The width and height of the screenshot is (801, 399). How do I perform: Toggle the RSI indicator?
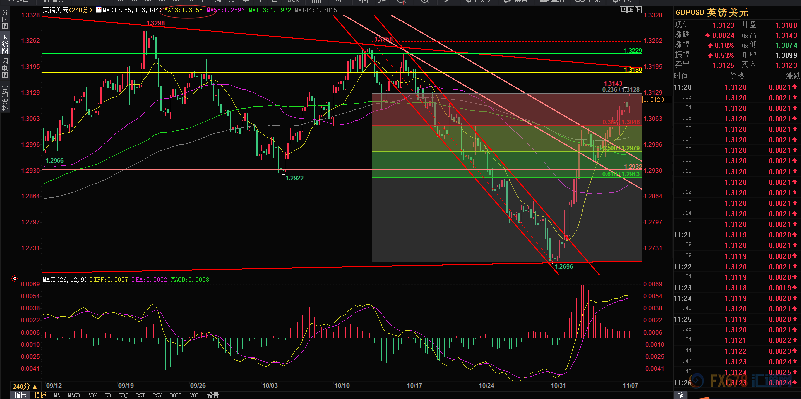(140, 395)
